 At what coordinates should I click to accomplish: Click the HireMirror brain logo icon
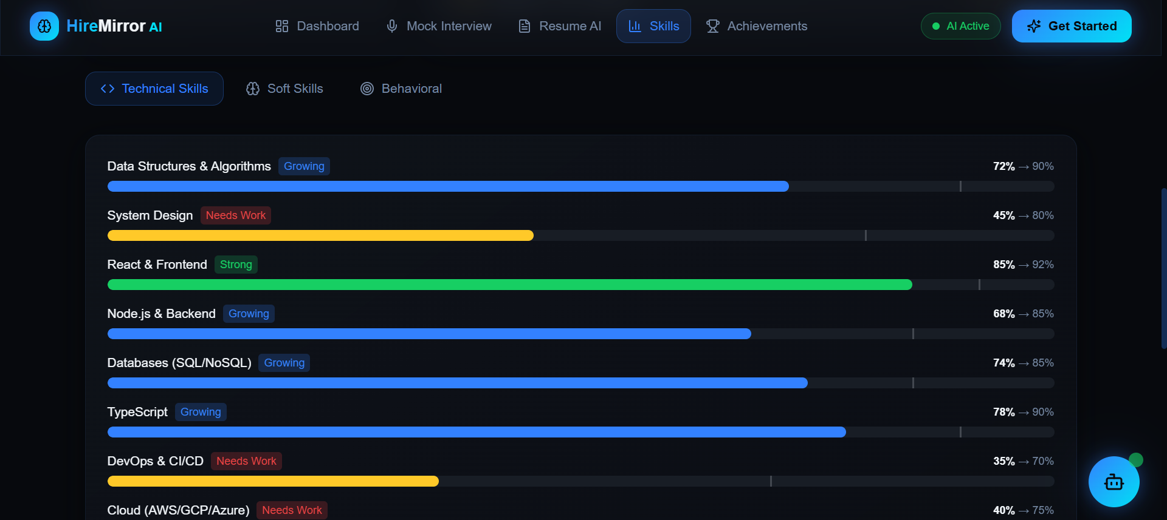pyautogui.click(x=44, y=26)
